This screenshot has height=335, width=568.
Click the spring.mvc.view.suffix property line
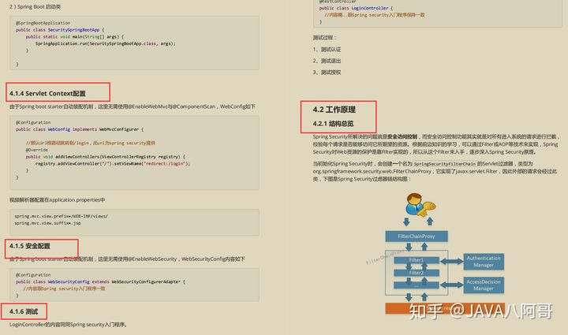point(47,223)
